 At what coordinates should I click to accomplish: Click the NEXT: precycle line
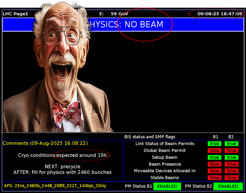pyautogui.click(x=63, y=167)
